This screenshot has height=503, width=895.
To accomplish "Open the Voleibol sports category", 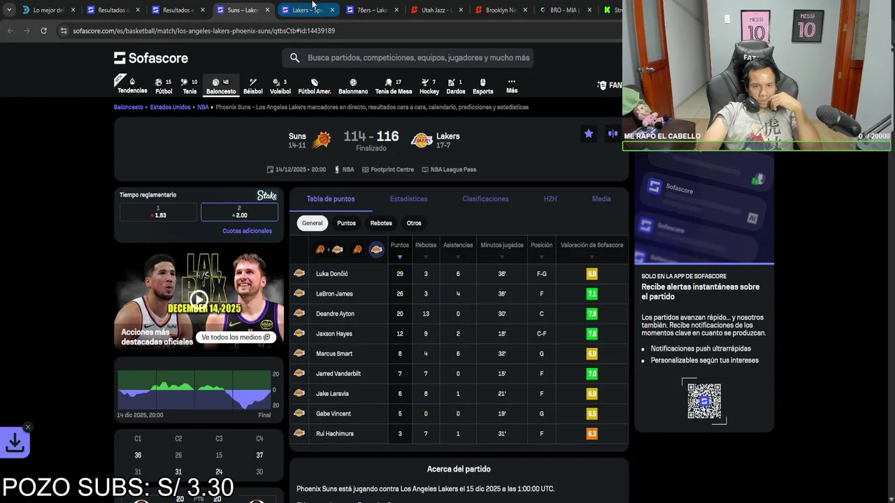I will click(x=280, y=86).
